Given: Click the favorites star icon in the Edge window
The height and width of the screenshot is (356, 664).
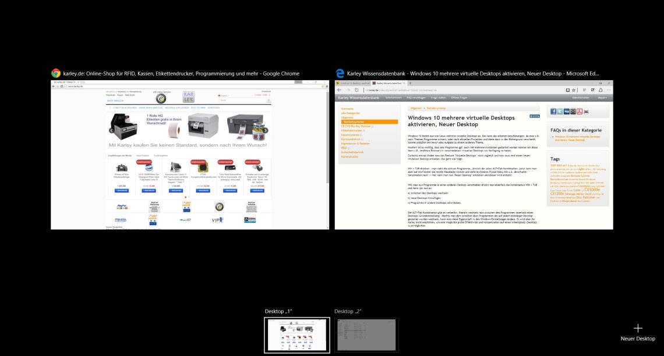Looking at the screenshot, I should tap(574, 90).
